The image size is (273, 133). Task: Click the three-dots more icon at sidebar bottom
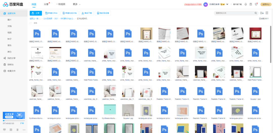click(24, 130)
